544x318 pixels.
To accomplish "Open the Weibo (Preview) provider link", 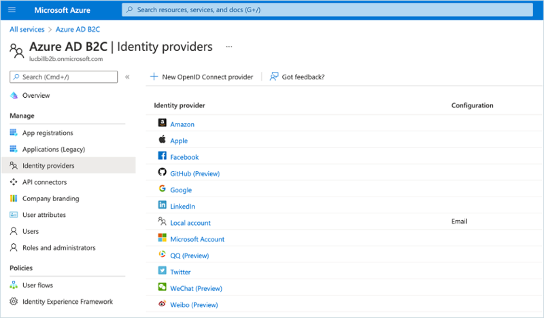I will tap(194, 305).
